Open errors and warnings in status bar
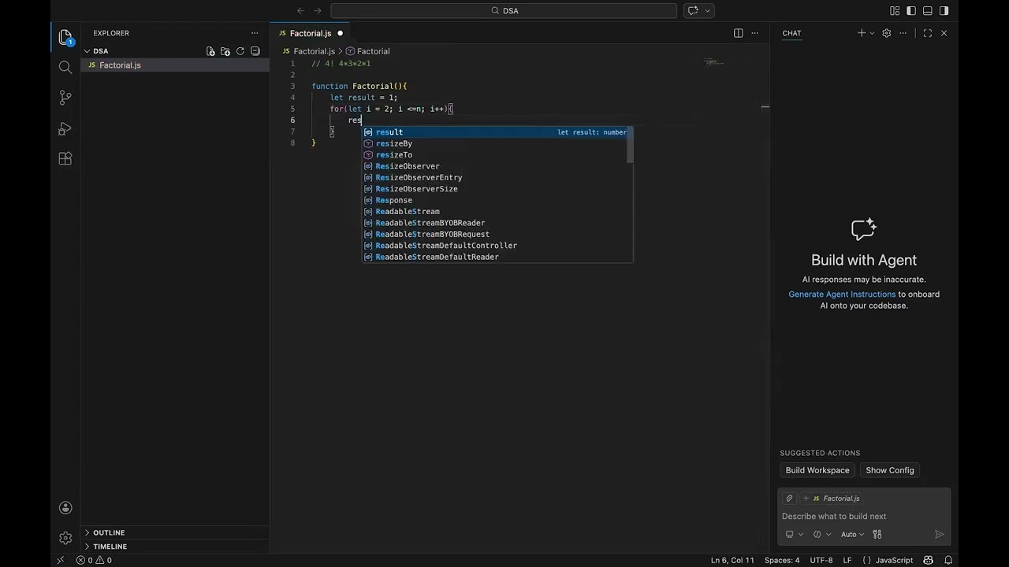This screenshot has height=567, width=1009. tap(94, 560)
